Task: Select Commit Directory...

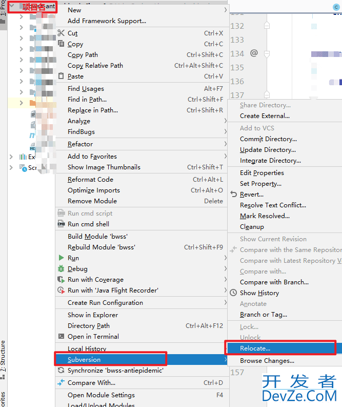Action: pos(285,139)
